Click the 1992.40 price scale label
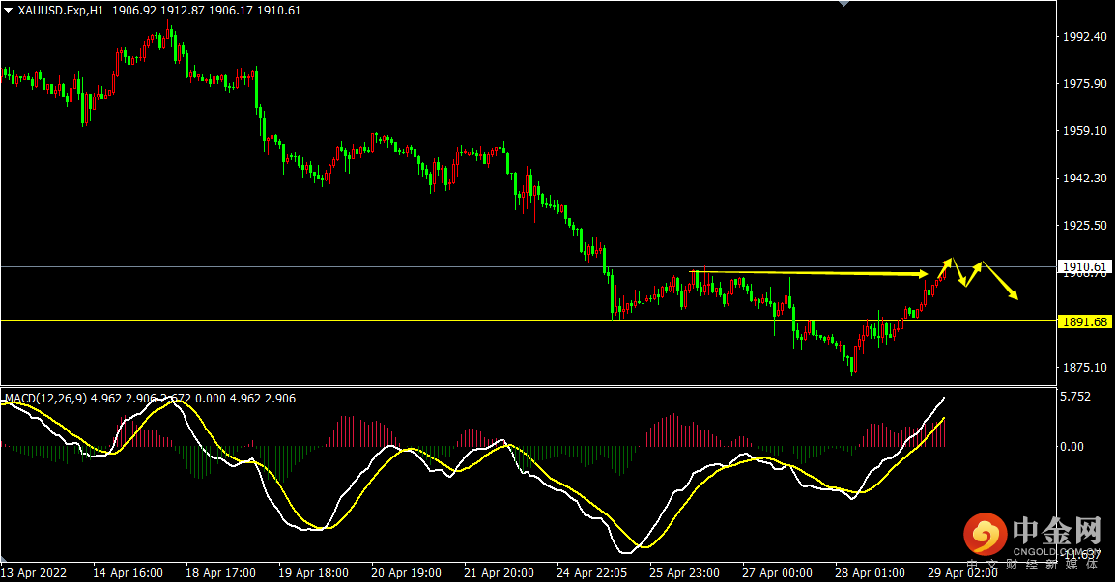Screen dimensions: 1115x582 click(x=1084, y=37)
